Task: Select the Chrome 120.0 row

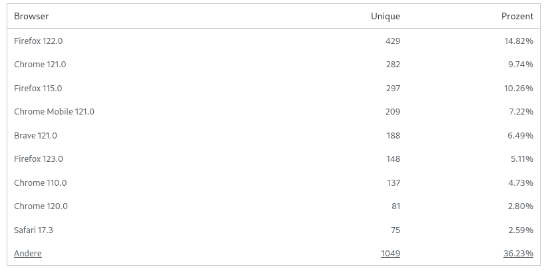Action: (274, 206)
